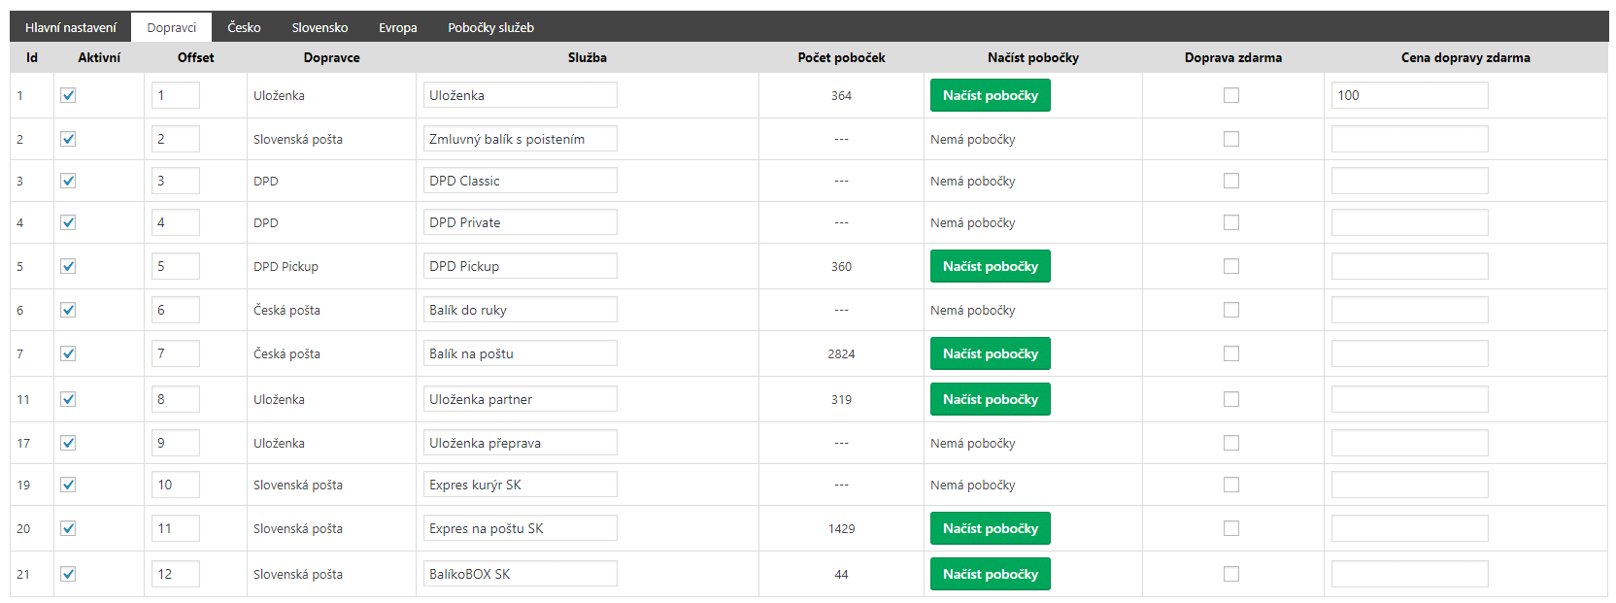Click the branch count 364
The height and width of the screenshot is (603, 1616).
(841, 95)
